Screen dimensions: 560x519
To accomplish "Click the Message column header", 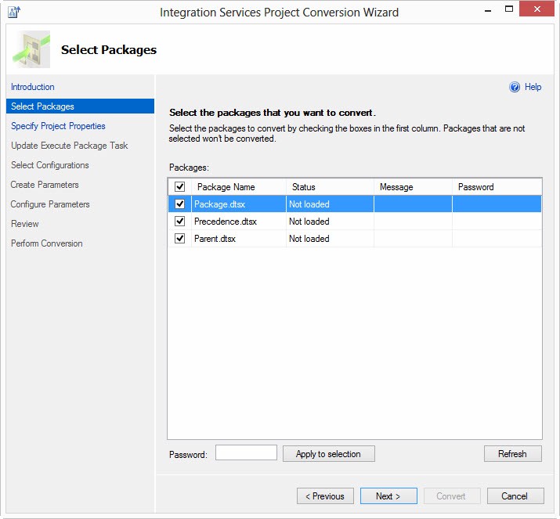I will pyautogui.click(x=414, y=186).
